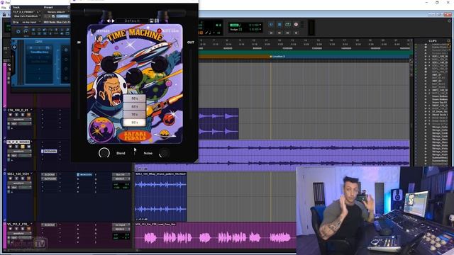Viewport: 454px width, 255px height.
Task: Select the 60's era button
Action: pyautogui.click(x=134, y=107)
